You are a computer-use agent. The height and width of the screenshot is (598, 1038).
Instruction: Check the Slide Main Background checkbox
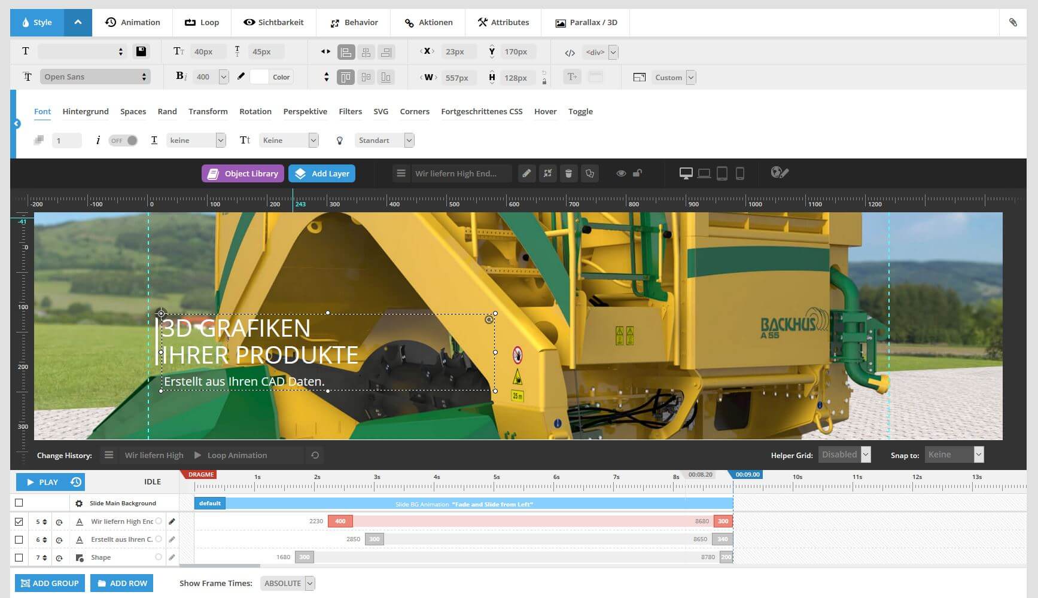point(19,503)
